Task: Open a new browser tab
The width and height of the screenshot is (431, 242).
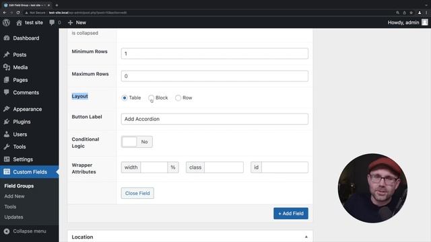Action: (57, 5)
